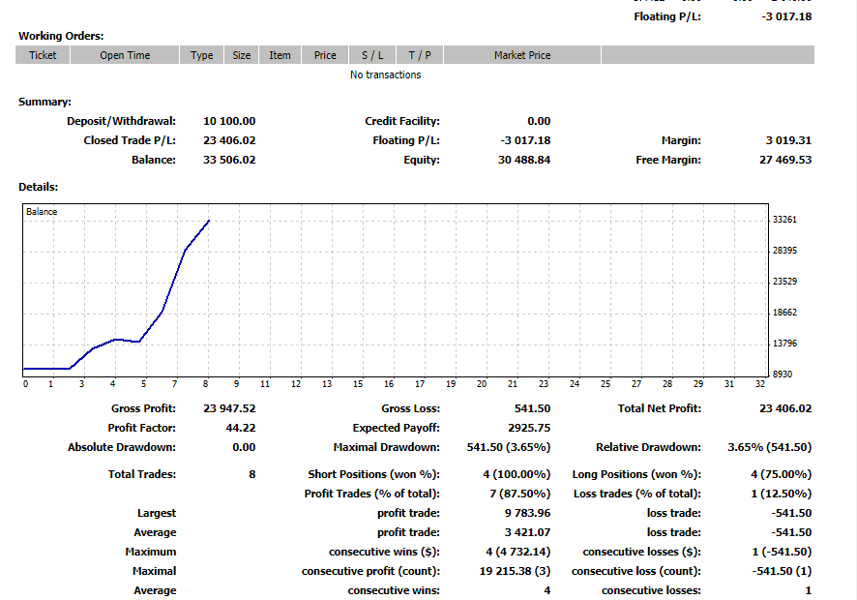
Task: Click Maximal Drawdown value 541.50 (3.65%)
Action: pos(508,447)
